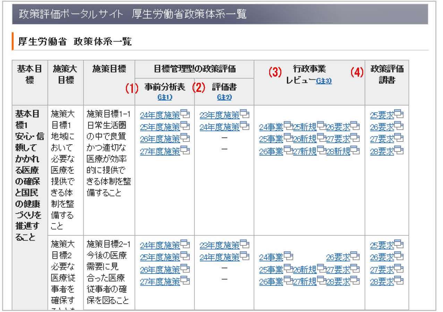Click new-window icon beside 26新規 in 施策目標1-1 row
The width and height of the screenshot is (443, 312).
point(322,139)
